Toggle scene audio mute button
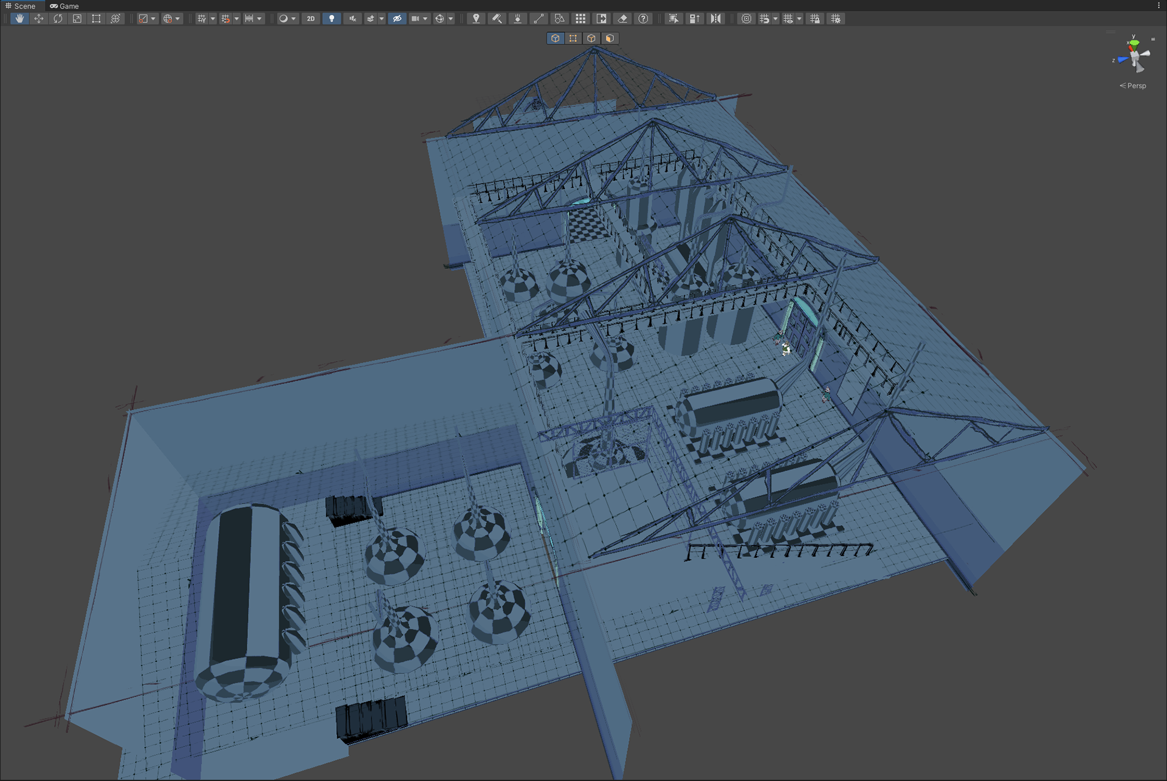Image resolution: width=1167 pixels, height=781 pixels. (353, 19)
